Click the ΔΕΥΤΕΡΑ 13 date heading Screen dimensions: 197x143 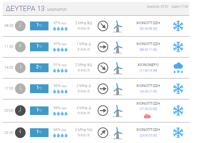click(25, 9)
